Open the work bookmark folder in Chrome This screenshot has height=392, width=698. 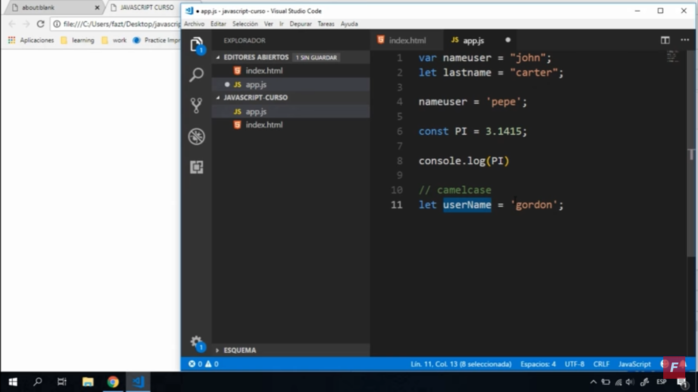[114, 40]
